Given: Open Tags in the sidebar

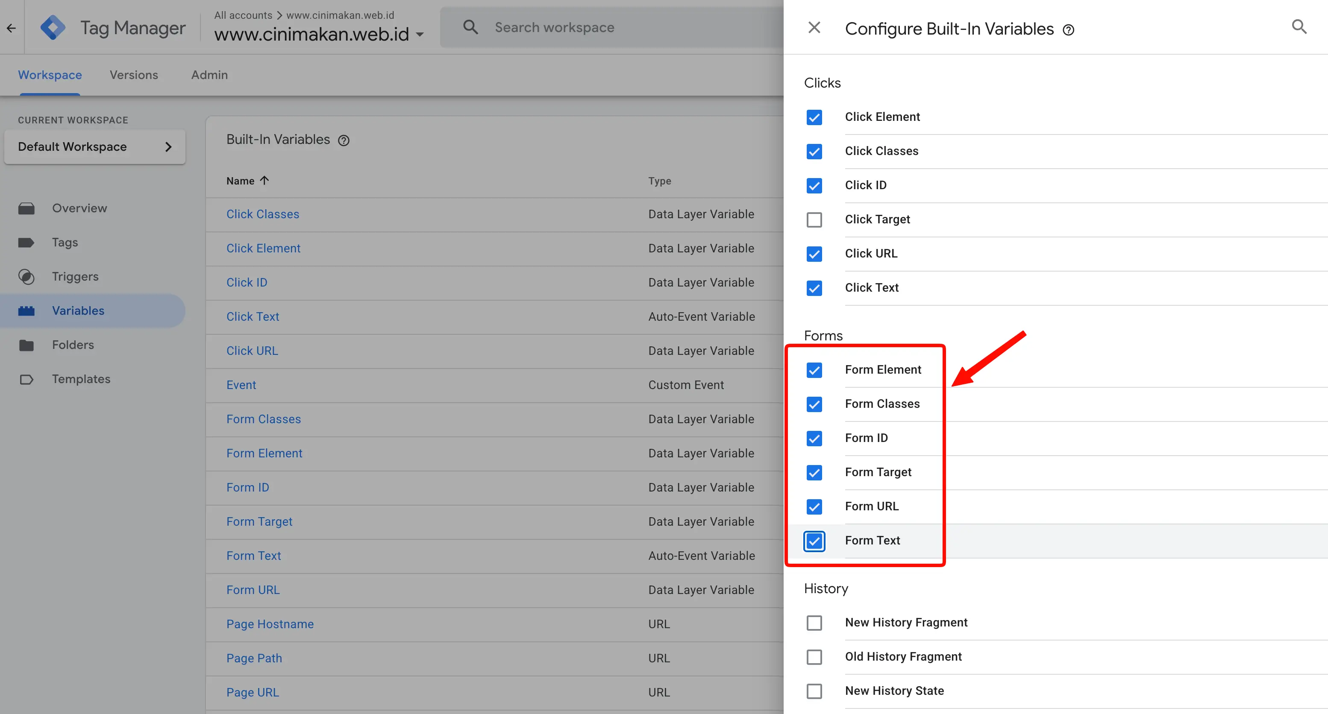Looking at the screenshot, I should (65, 243).
